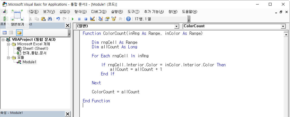Open Find with the binoculars icon
290x117 pixels.
(50, 19)
